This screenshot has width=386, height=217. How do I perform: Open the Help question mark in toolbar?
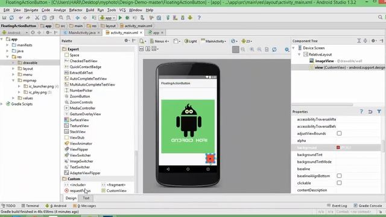[x=199, y=17]
